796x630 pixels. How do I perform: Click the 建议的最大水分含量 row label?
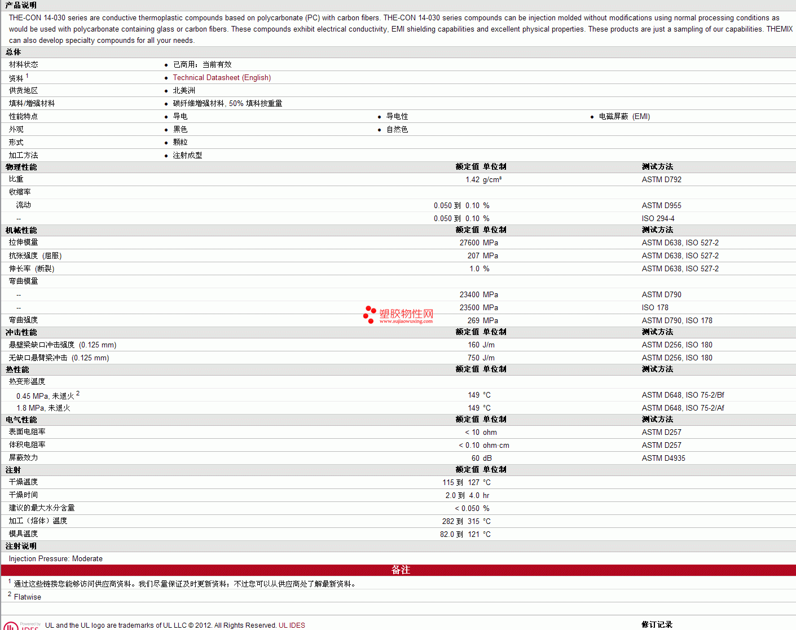42,508
